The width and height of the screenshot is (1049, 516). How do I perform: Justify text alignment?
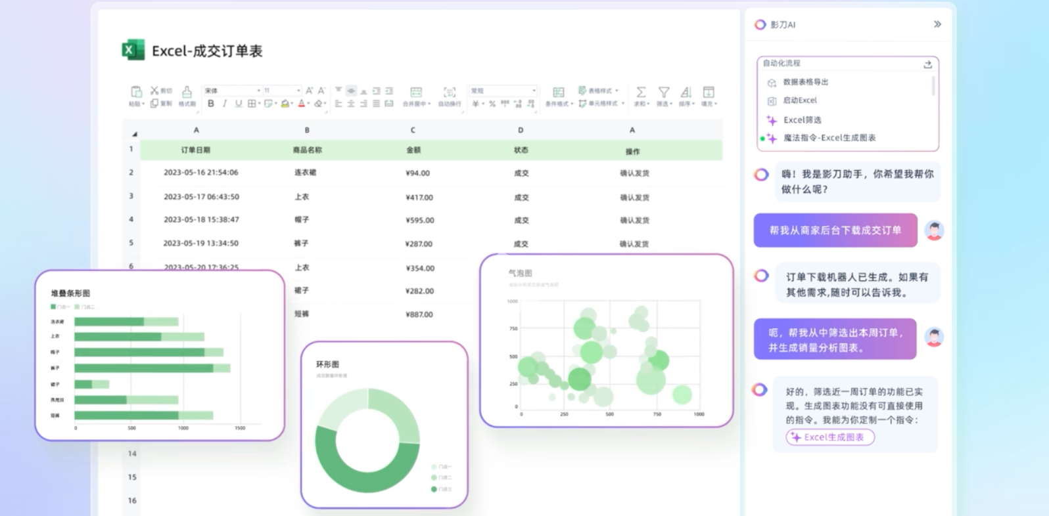377,103
